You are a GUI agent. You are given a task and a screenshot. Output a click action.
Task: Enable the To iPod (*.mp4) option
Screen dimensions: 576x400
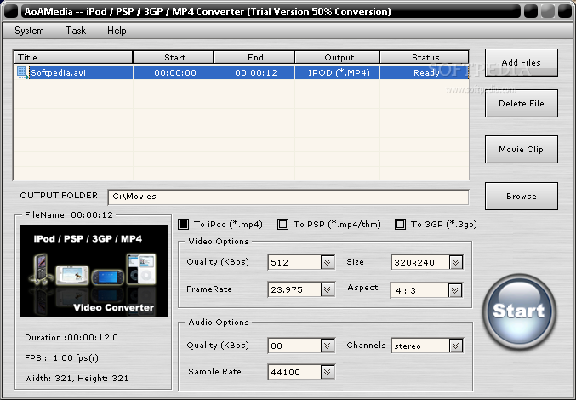coord(183,224)
